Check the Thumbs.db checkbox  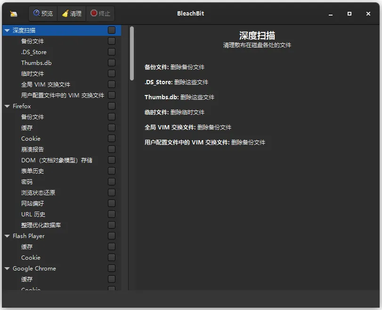click(112, 63)
